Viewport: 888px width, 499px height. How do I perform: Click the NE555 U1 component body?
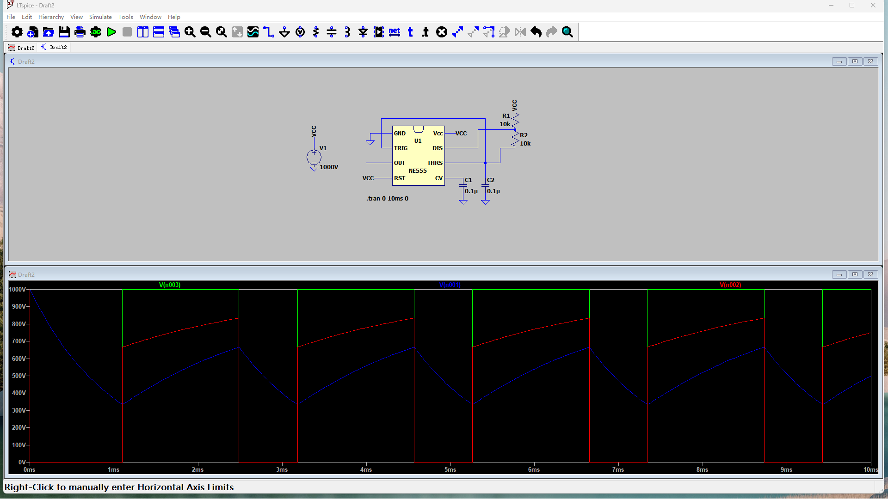tap(418, 156)
